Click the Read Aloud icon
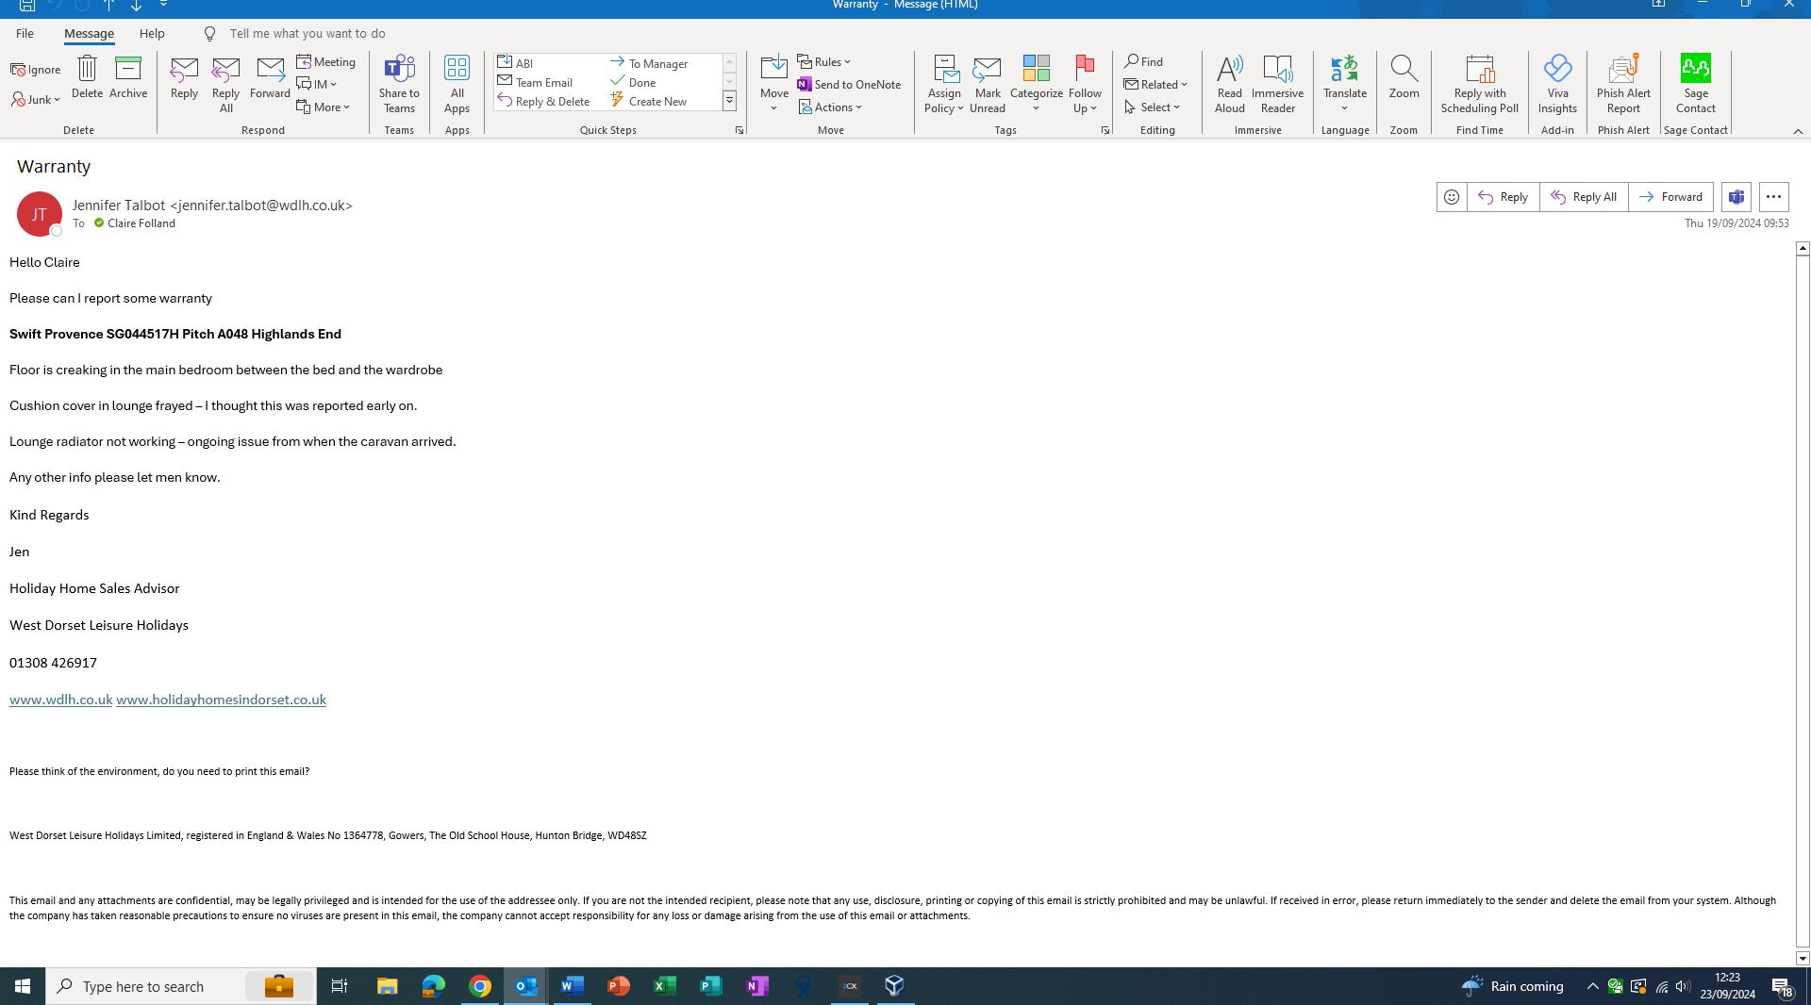 click(x=1230, y=85)
